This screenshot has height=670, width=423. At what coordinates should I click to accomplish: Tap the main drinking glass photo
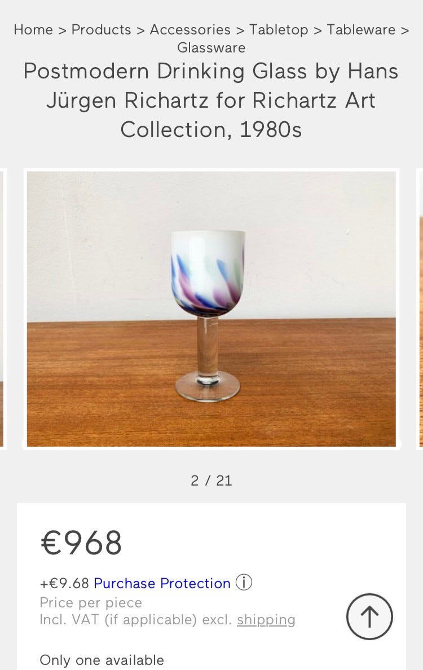click(x=211, y=308)
